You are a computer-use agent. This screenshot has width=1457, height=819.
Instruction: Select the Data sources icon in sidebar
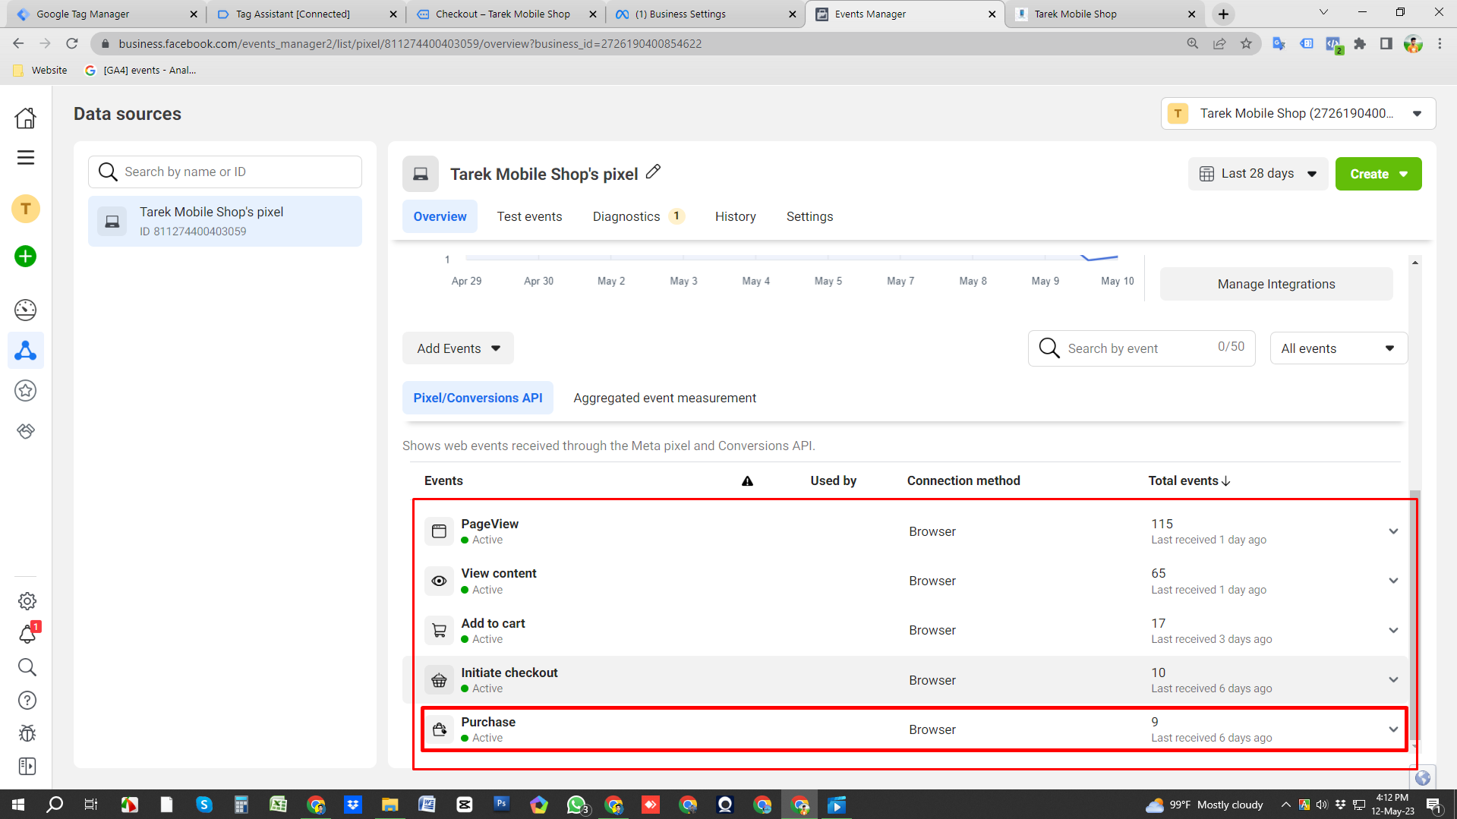pyautogui.click(x=26, y=351)
